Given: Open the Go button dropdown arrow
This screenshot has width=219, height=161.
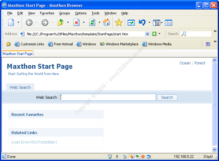Looking at the screenshot, I should click(159, 34).
